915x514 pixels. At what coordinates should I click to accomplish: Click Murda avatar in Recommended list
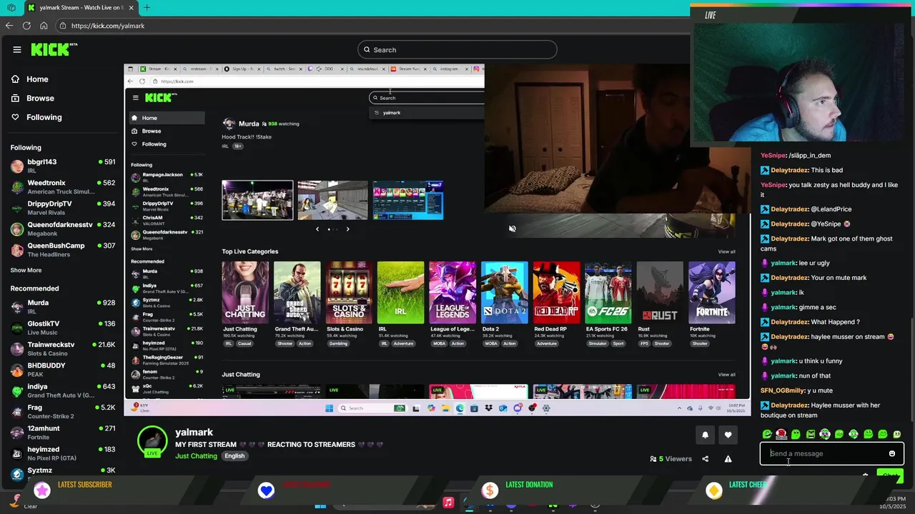(x=17, y=307)
